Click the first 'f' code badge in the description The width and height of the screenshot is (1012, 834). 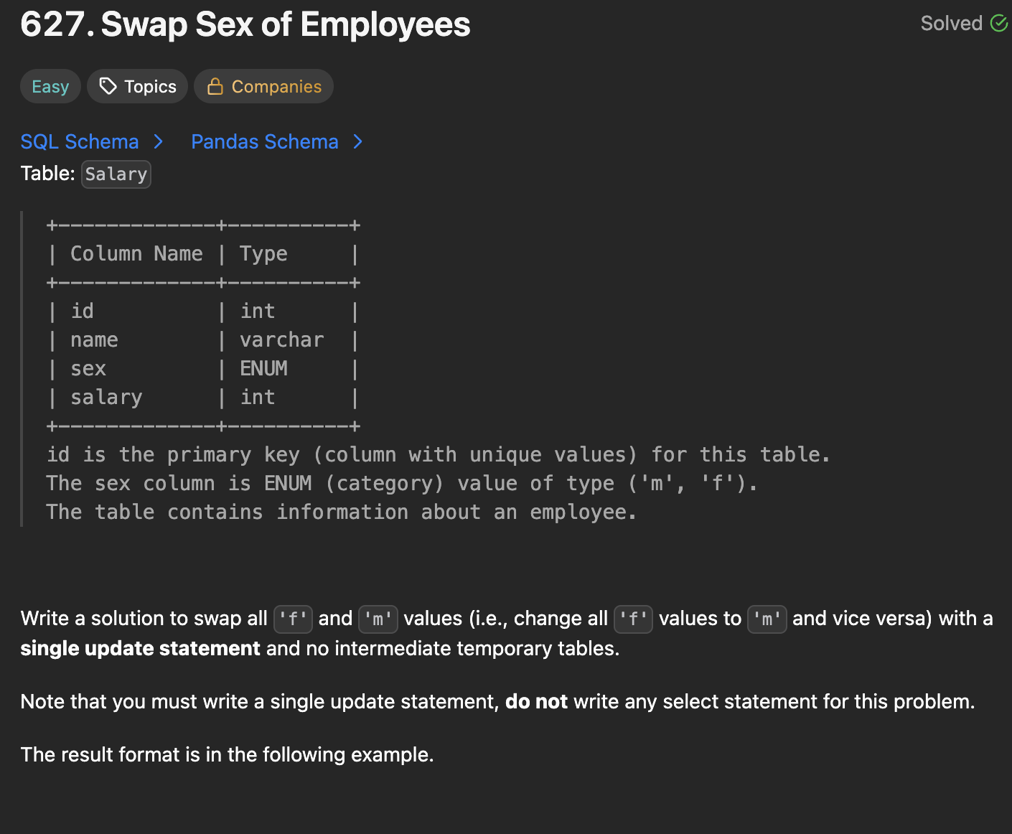point(292,619)
